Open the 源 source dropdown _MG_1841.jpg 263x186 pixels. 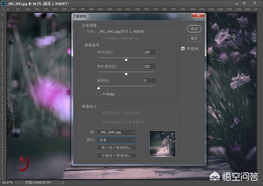pos(117,132)
